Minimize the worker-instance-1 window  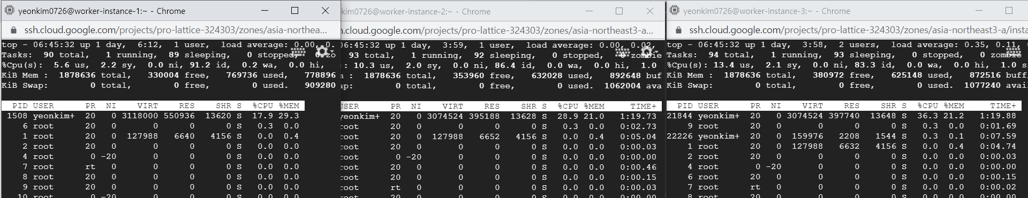[x=264, y=11]
